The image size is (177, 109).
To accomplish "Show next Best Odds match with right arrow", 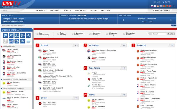I will point(171,20).
